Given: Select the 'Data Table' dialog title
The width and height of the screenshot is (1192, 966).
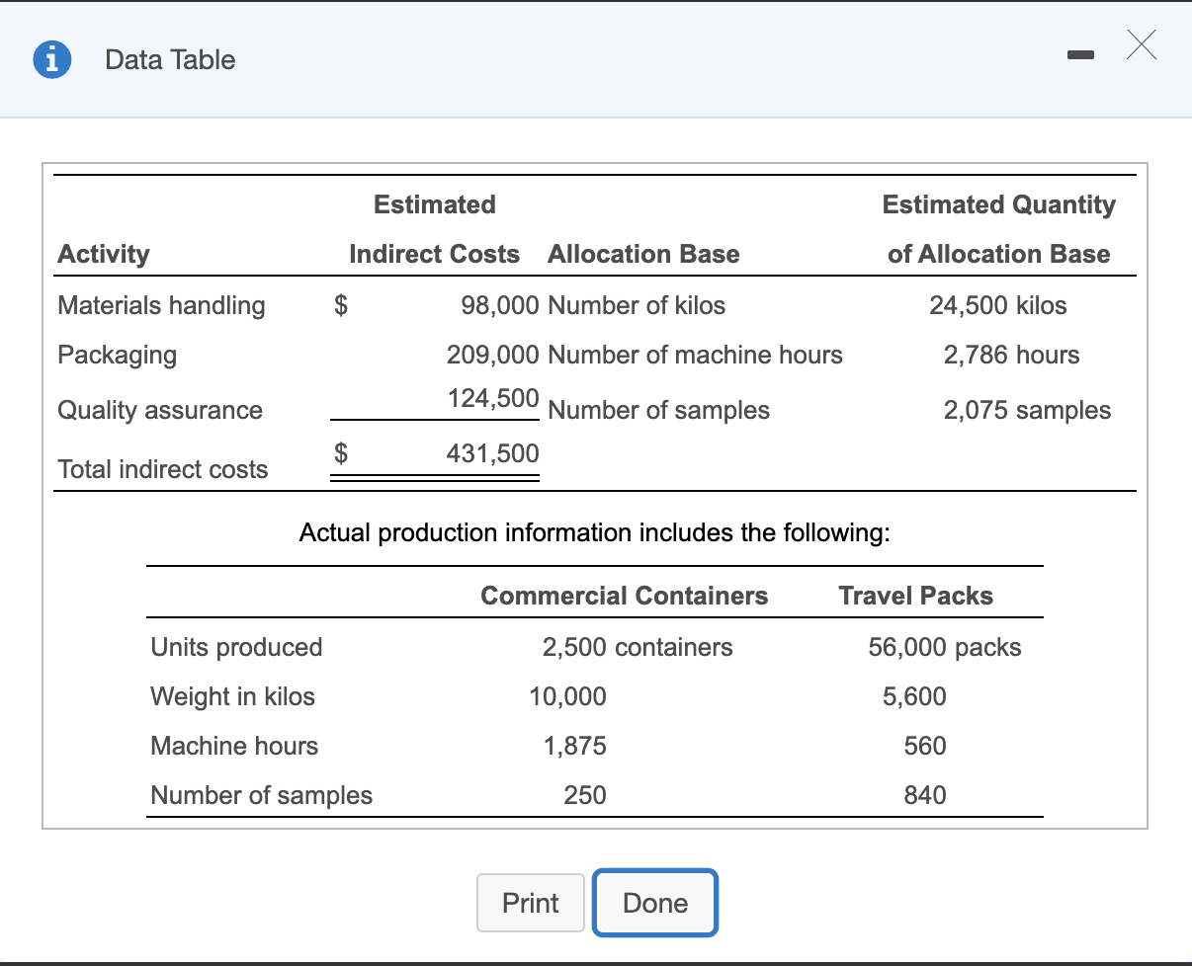Looking at the screenshot, I should click(x=170, y=60).
